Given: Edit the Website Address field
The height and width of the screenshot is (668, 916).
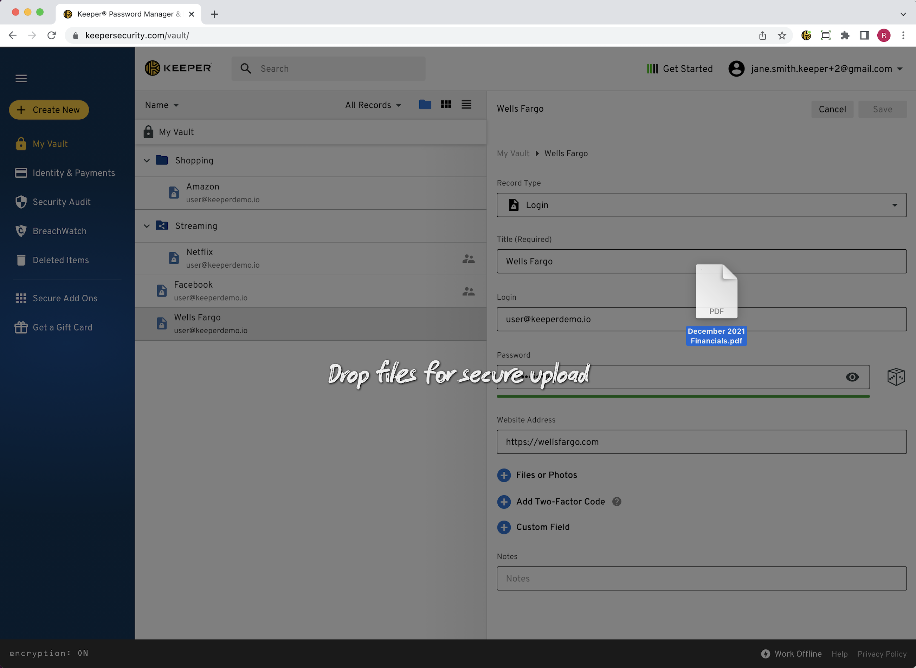Looking at the screenshot, I should click(702, 442).
